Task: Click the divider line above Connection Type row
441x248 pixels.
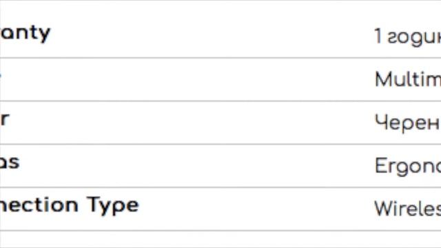Action: click(x=220, y=187)
